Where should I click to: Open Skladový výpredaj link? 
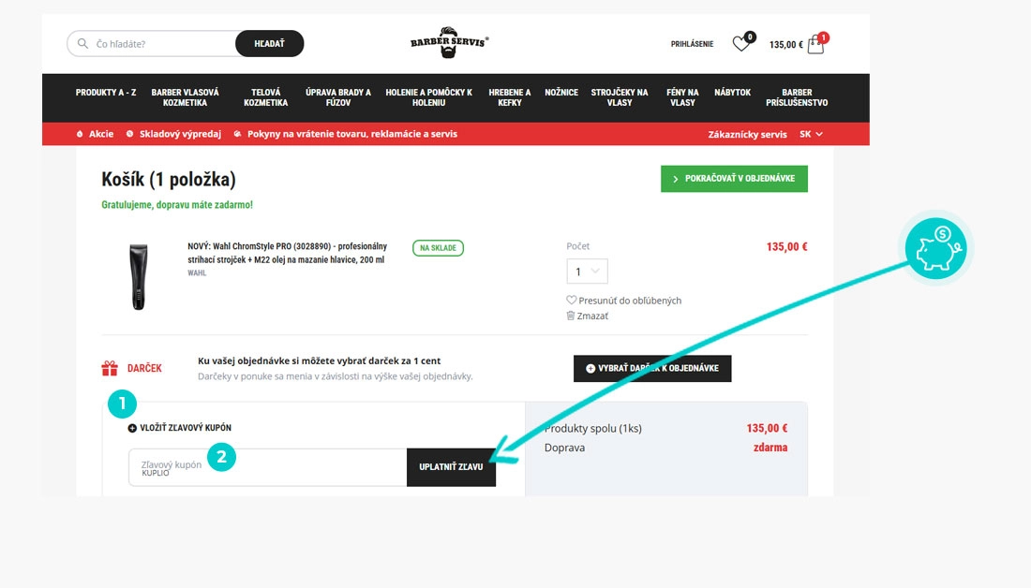(180, 134)
